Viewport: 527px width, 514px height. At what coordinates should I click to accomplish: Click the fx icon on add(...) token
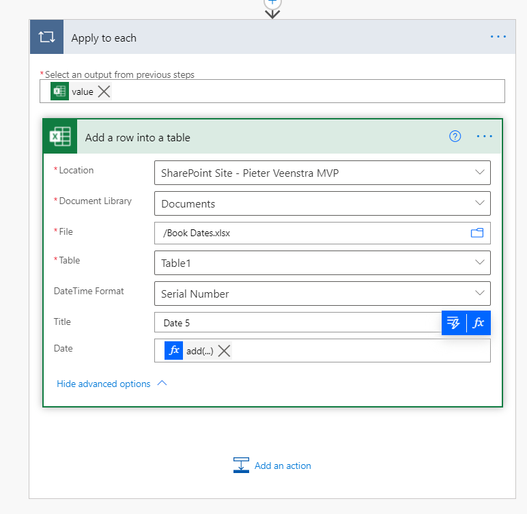174,351
